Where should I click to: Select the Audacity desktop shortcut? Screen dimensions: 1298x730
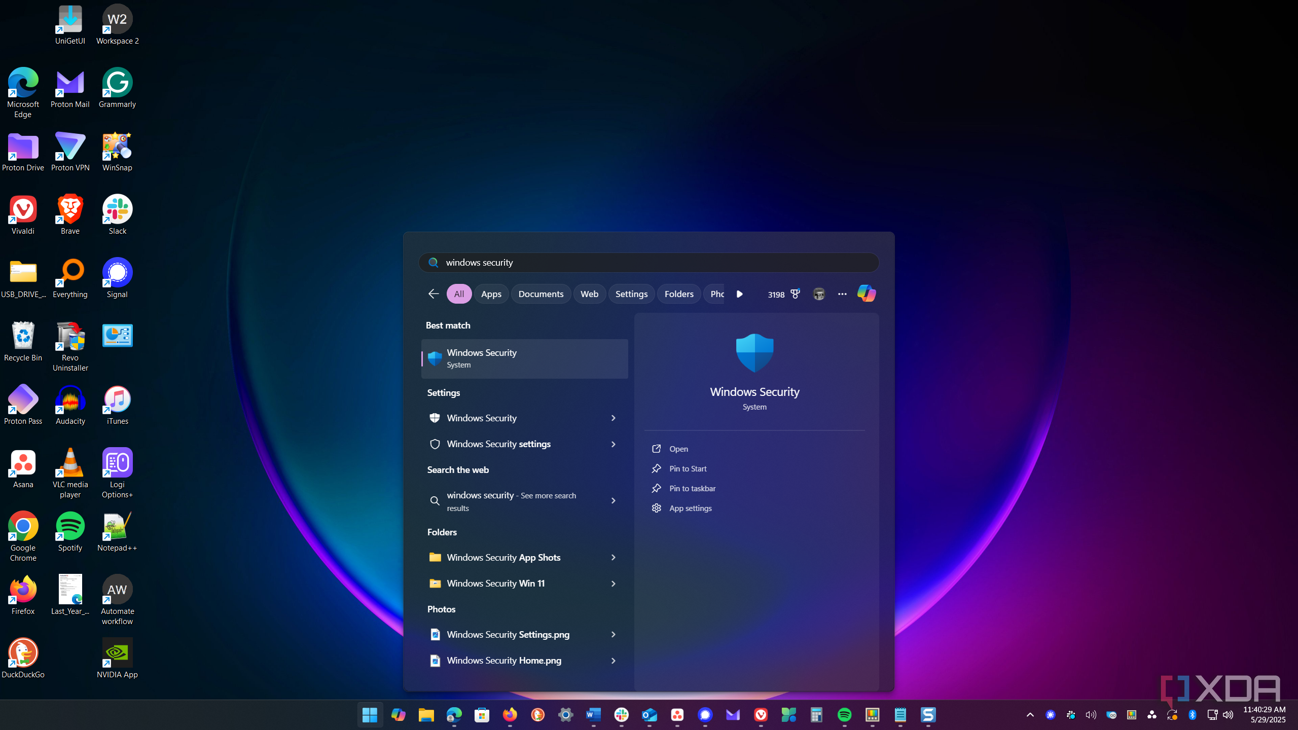tap(70, 406)
